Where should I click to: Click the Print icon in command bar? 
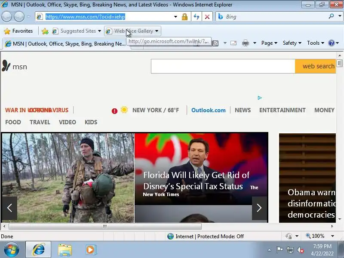coord(246,43)
